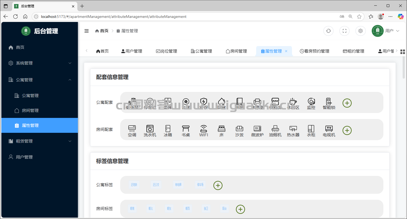Image resolution: width=407 pixels, height=219 pixels.
Task: Select the 便利店 convenience store icon
Action: pos(275,101)
